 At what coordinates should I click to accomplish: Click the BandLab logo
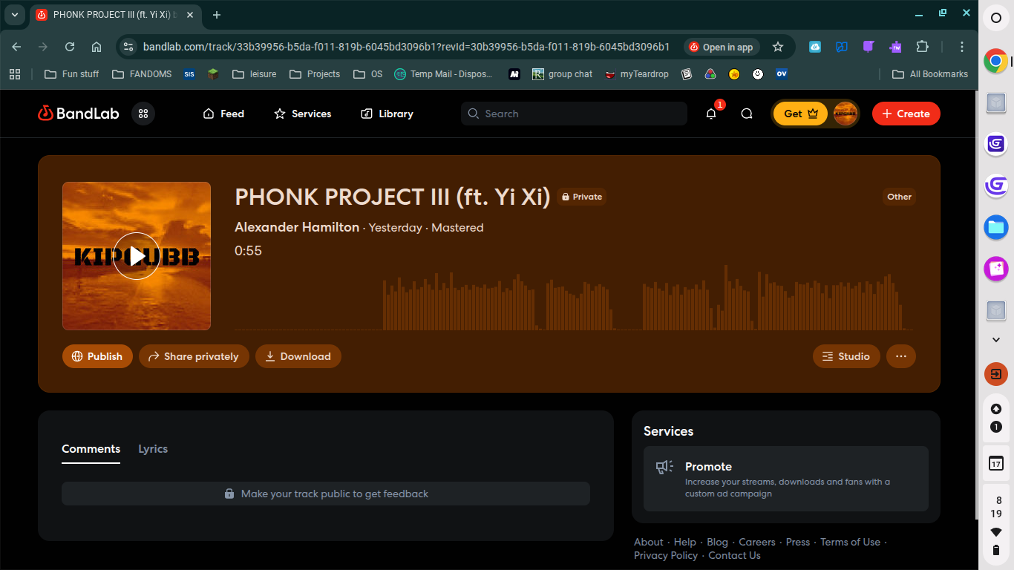[x=79, y=114]
